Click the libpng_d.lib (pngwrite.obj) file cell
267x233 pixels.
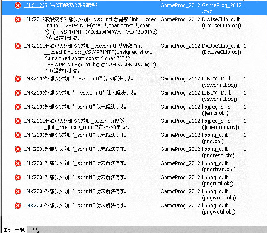218,194
